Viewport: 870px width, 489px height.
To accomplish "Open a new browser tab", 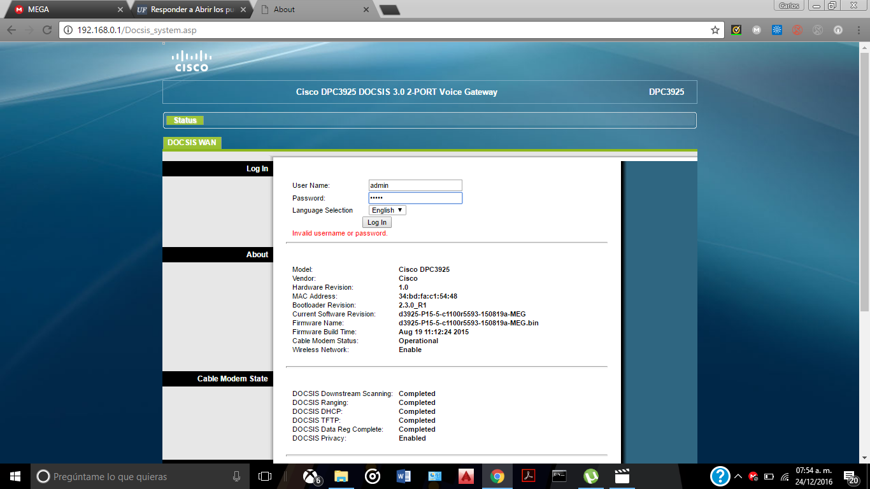I will (x=389, y=10).
